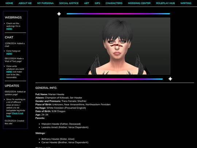Open the ART menu item
Viewport: 197px width, 148px height.
click(x=86, y=3)
